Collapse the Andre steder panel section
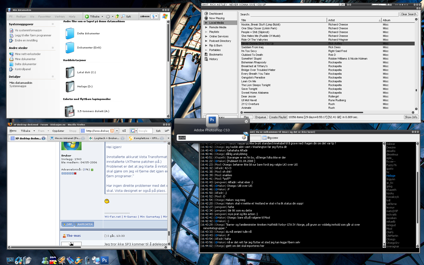The height and width of the screenshot is (265, 424). (x=53, y=48)
